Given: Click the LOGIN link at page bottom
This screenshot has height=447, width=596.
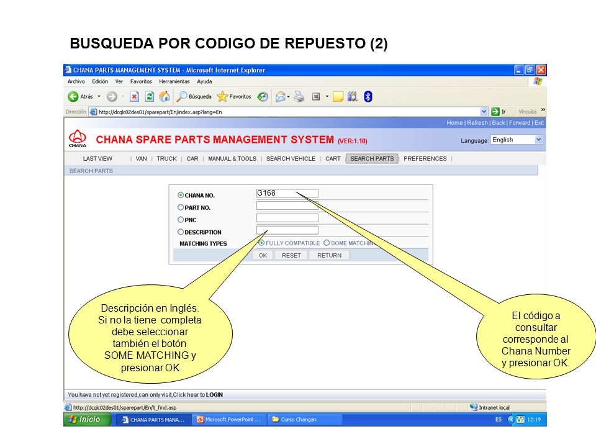Looking at the screenshot, I should (214, 395).
